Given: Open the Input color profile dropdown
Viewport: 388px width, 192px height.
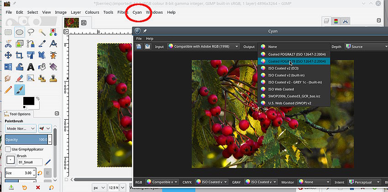Looking at the screenshot, I should 203,46.
